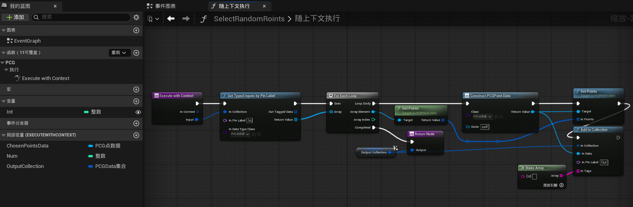Add a new local variable plus icon
Screen dimensions: 633x207
pos(136,135)
